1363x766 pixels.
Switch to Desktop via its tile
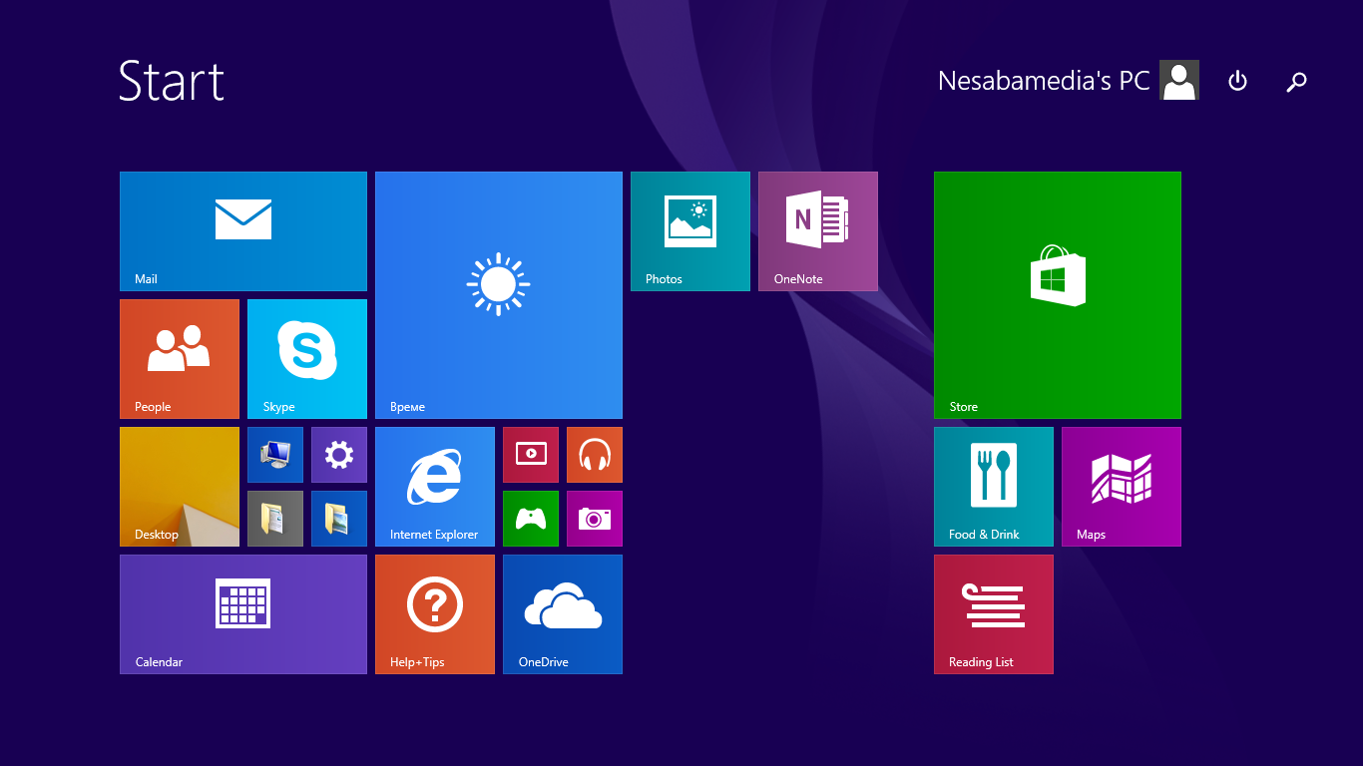pos(180,487)
